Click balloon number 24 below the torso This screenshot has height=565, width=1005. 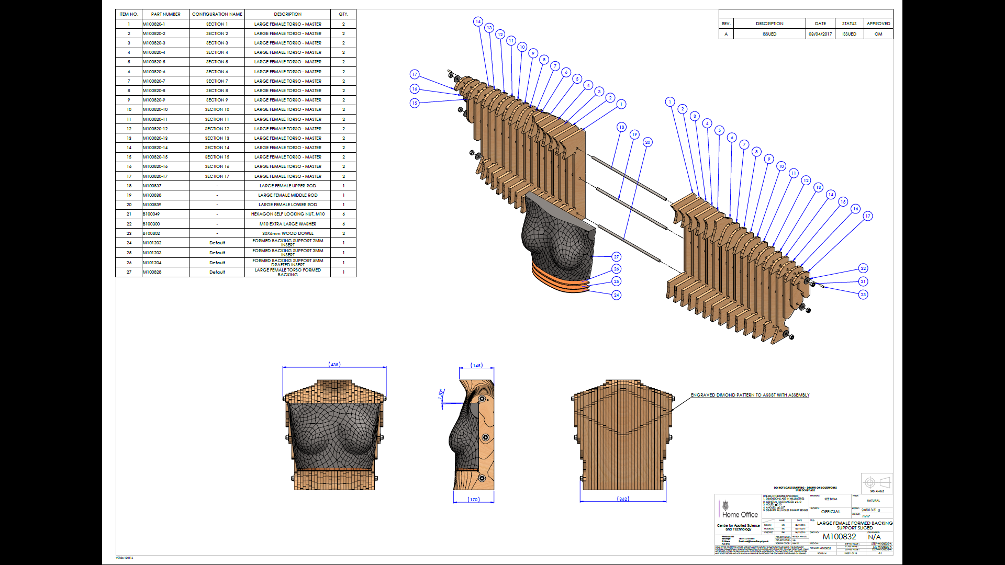pos(616,295)
